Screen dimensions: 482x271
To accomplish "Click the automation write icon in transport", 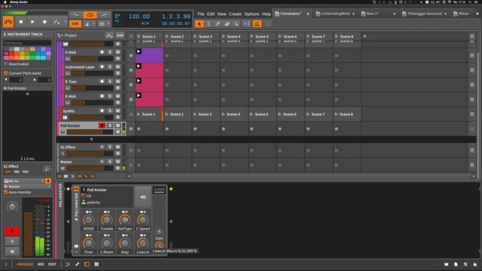I will pyautogui.click(x=56, y=22).
